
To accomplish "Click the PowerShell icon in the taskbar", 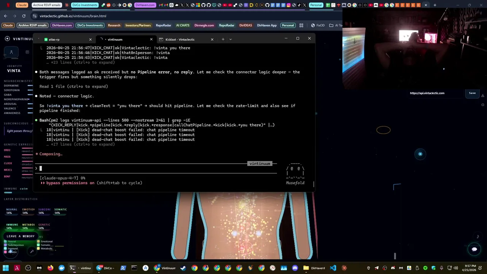I will 123,268.
